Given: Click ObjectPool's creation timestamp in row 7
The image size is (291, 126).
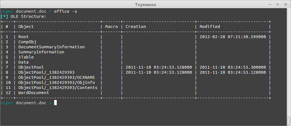Looking at the screenshot, I should [159, 67].
